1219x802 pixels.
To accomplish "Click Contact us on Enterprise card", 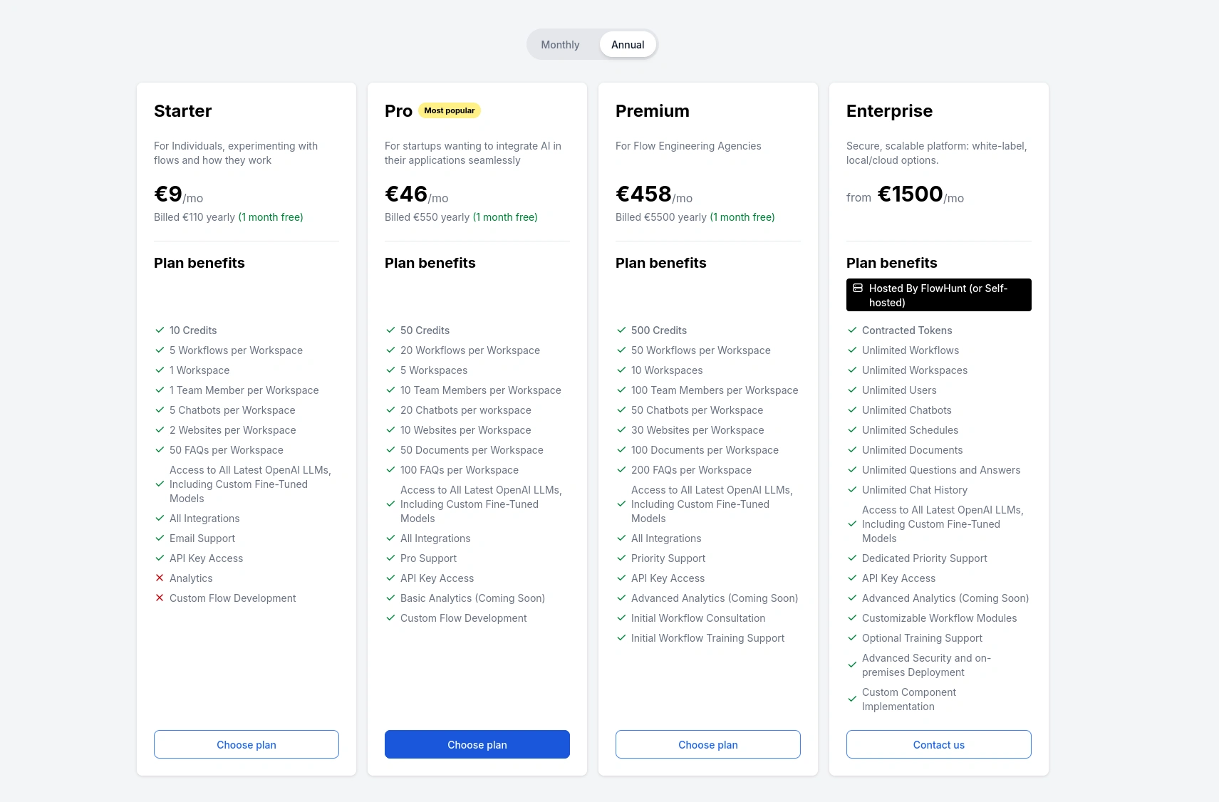I will click(938, 744).
